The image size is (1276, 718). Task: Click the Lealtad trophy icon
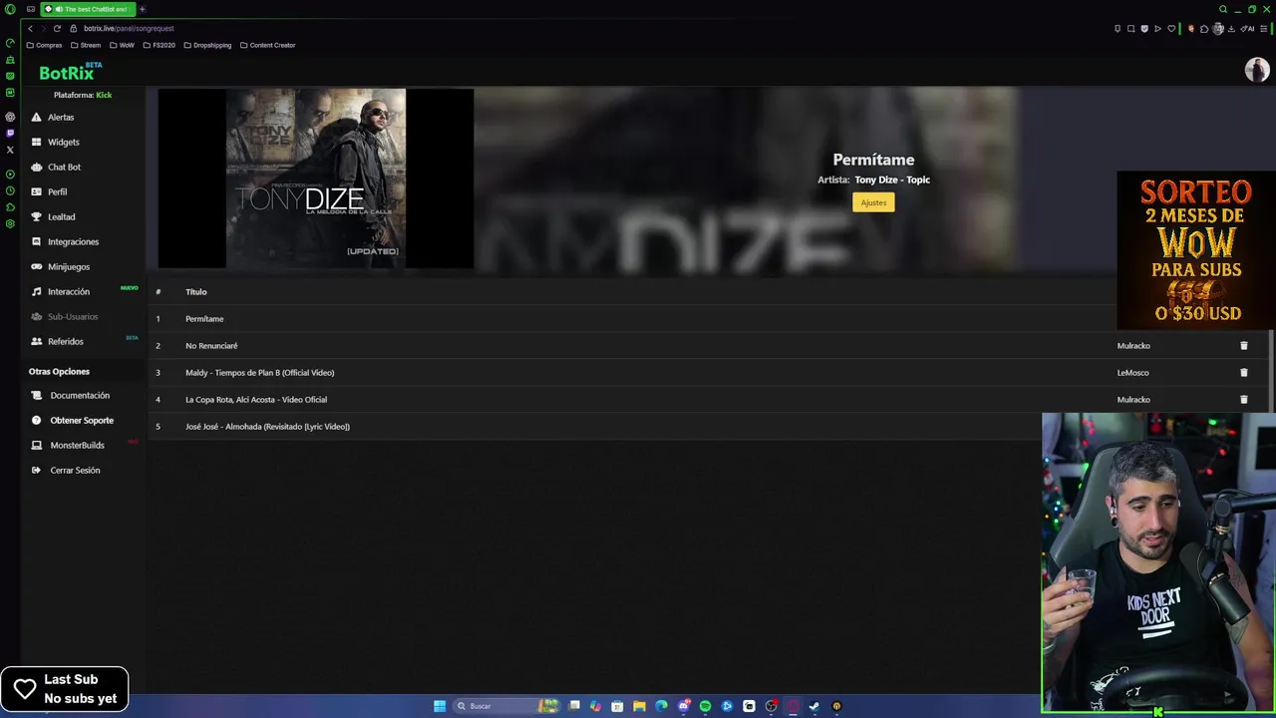[x=37, y=217]
